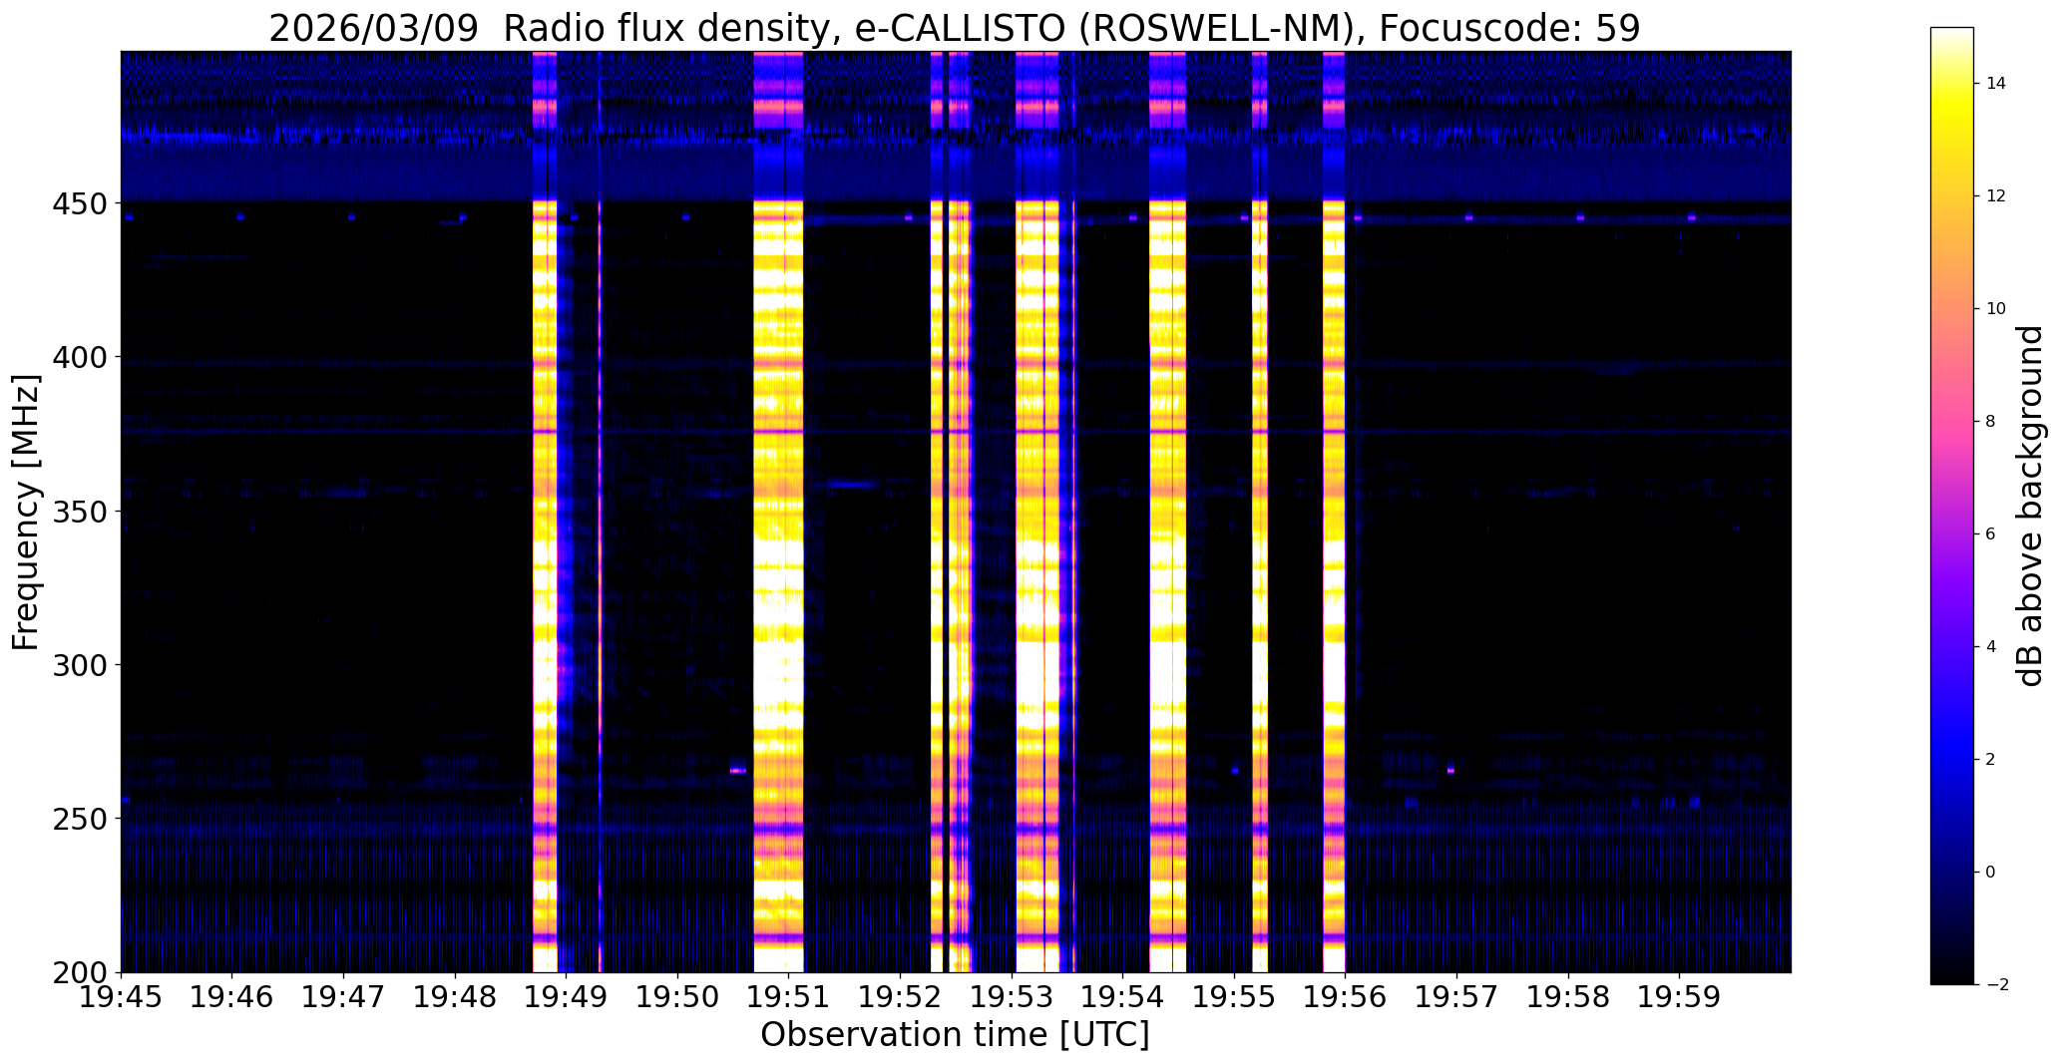
Task: Click the 350 MHz frequency tick label
Action: tap(82, 512)
